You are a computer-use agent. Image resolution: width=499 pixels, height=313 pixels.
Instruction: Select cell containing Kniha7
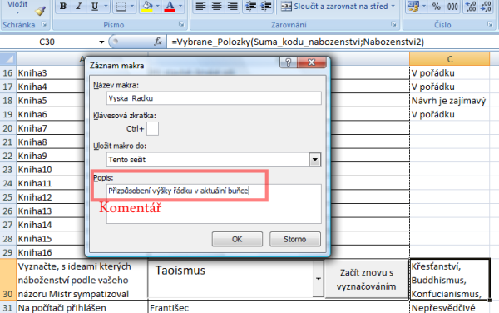[51, 128]
